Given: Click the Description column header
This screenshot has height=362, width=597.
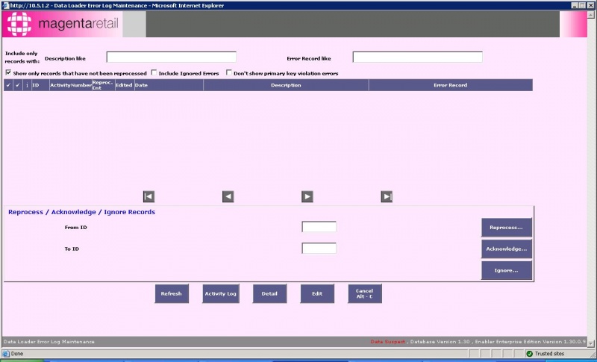Looking at the screenshot, I should click(x=286, y=85).
